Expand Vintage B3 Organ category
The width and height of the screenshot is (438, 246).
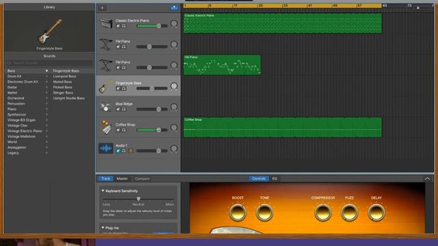[x=47, y=120]
